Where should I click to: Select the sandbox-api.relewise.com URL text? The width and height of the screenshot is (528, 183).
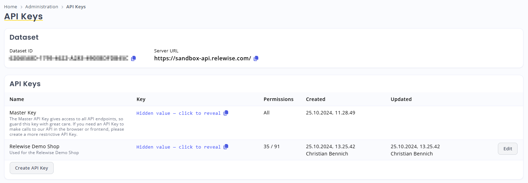(203, 58)
